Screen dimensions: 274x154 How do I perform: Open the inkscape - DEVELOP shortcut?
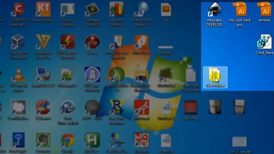click(x=215, y=14)
